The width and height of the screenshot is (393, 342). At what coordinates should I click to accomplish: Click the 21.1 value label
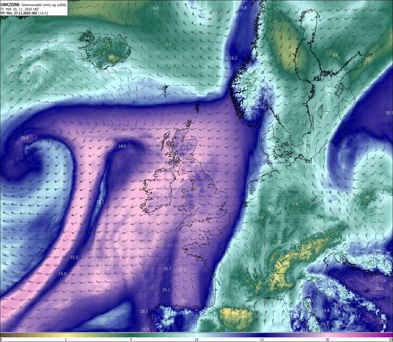pyautogui.click(x=356, y=316)
